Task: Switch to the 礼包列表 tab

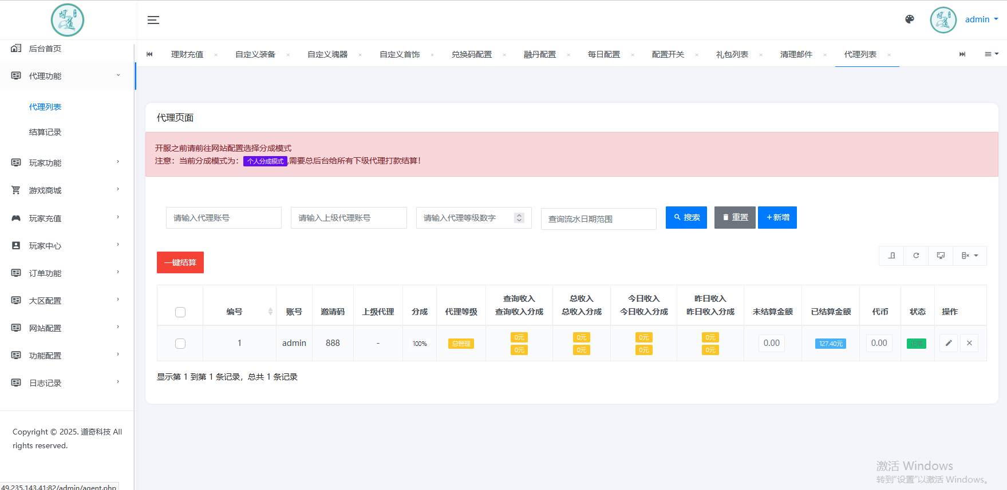Action: coord(732,54)
